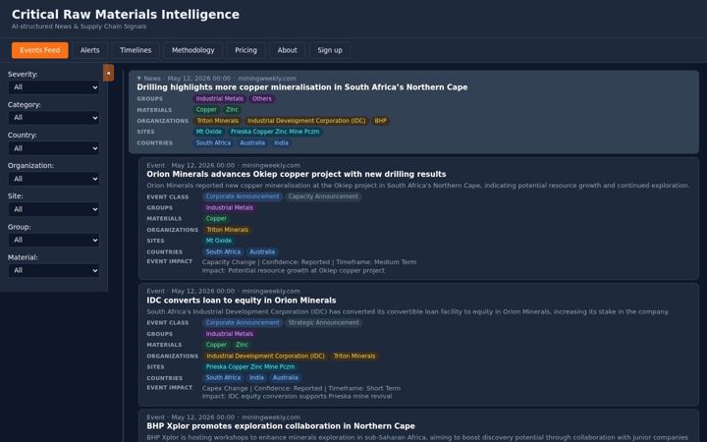Click Triton Minerals tag in IDC event
Screen dimensions: 707x442
[353, 357]
